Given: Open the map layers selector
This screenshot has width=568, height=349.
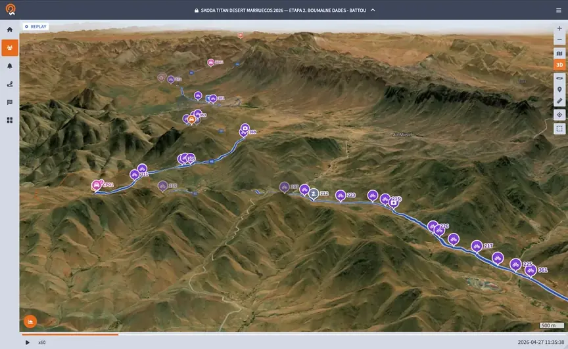Looking at the screenshot, I should point(559,54).
